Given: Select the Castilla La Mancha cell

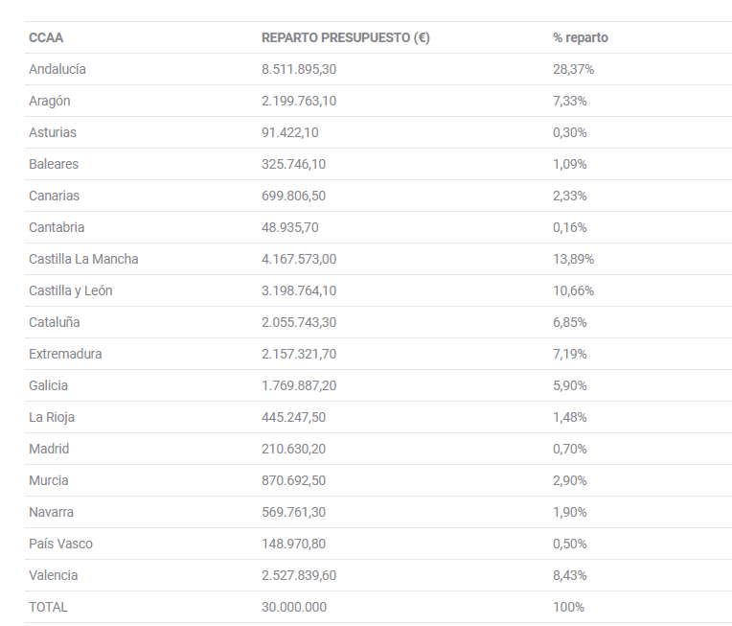Looking at the screenshot, I should 83,259.
